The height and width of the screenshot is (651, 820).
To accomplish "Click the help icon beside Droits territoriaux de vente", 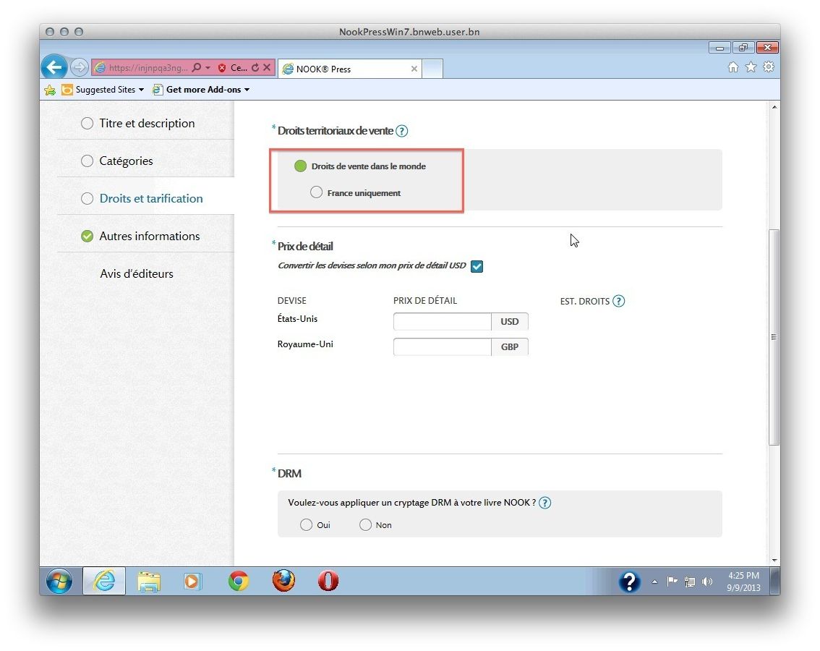I will (x=401, y=131).
